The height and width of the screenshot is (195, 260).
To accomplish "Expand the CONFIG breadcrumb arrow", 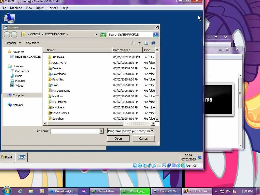I will point(42,34).
